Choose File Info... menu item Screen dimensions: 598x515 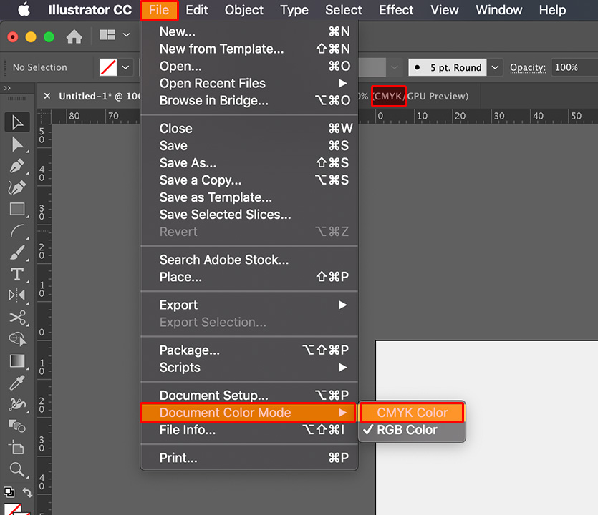click(x=249, y=430)
